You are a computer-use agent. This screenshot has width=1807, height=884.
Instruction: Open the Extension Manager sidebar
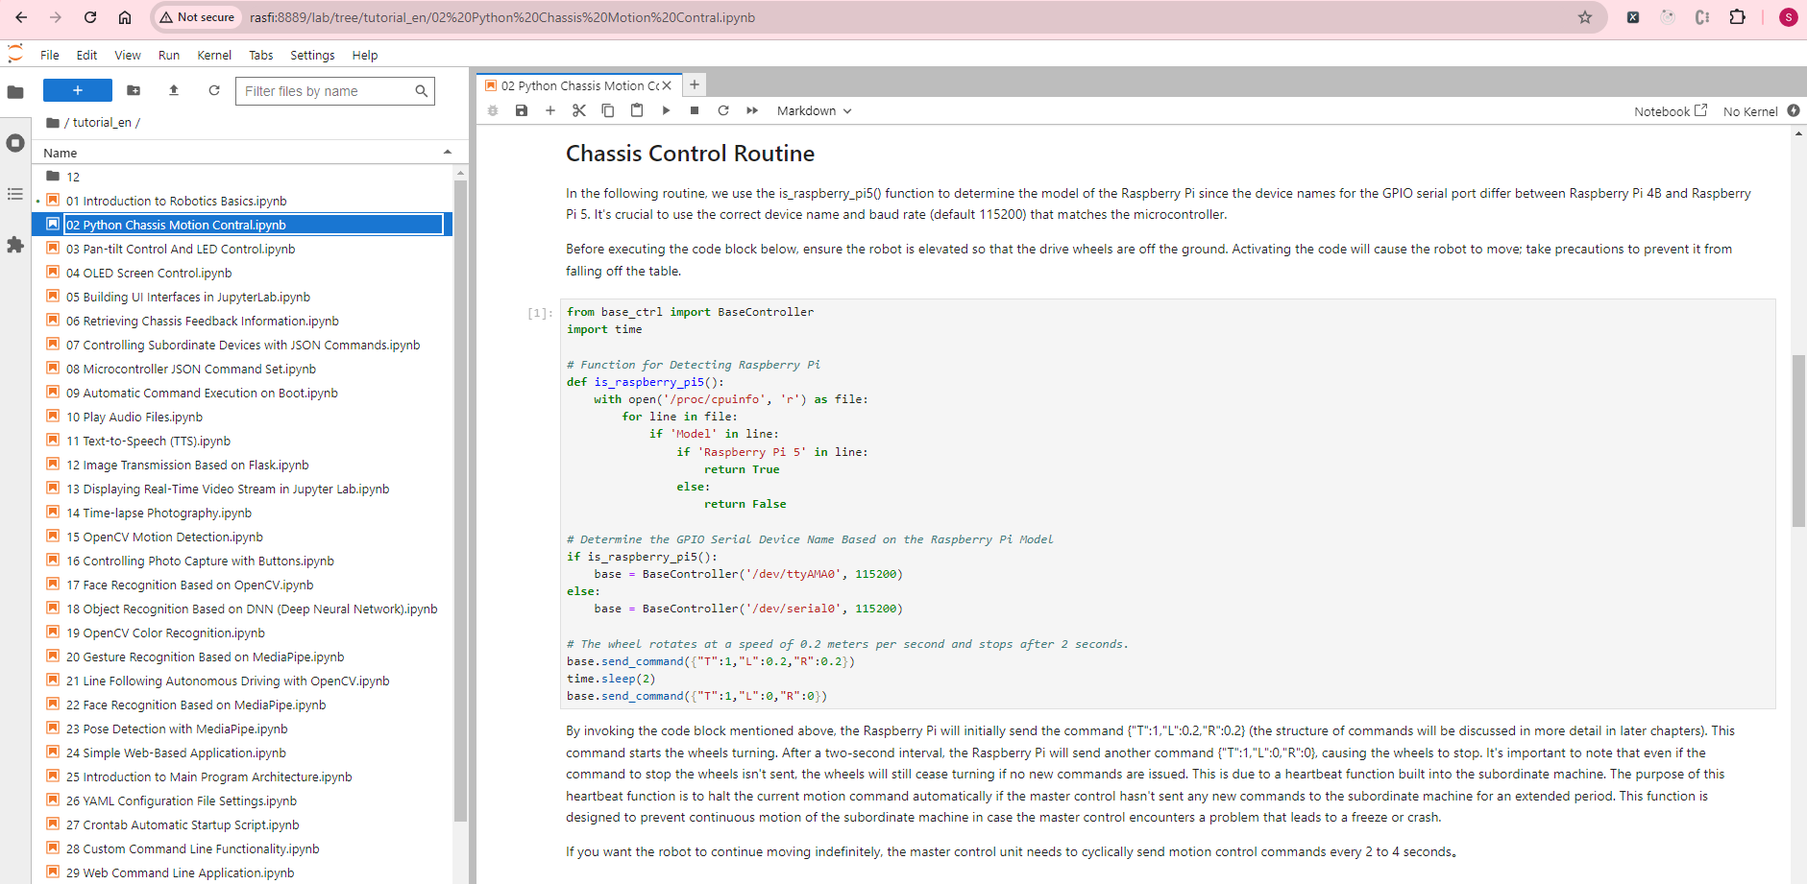point(15,245)
